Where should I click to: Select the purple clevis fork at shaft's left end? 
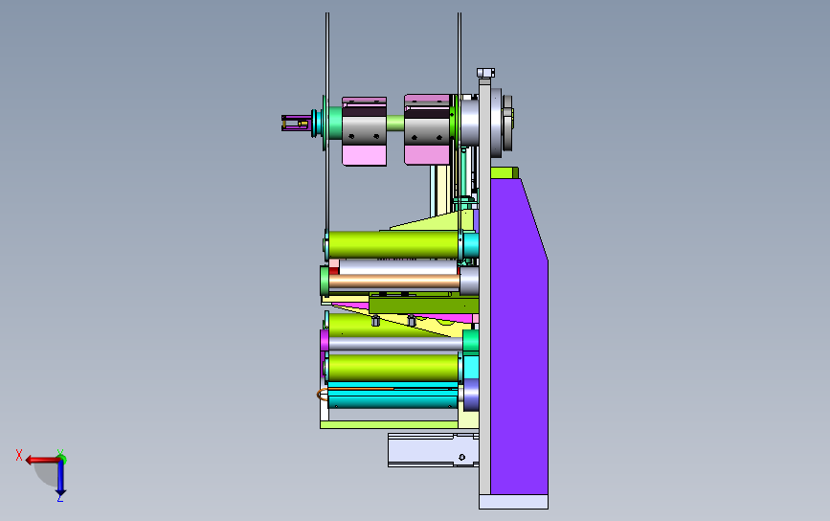point(297,123)
